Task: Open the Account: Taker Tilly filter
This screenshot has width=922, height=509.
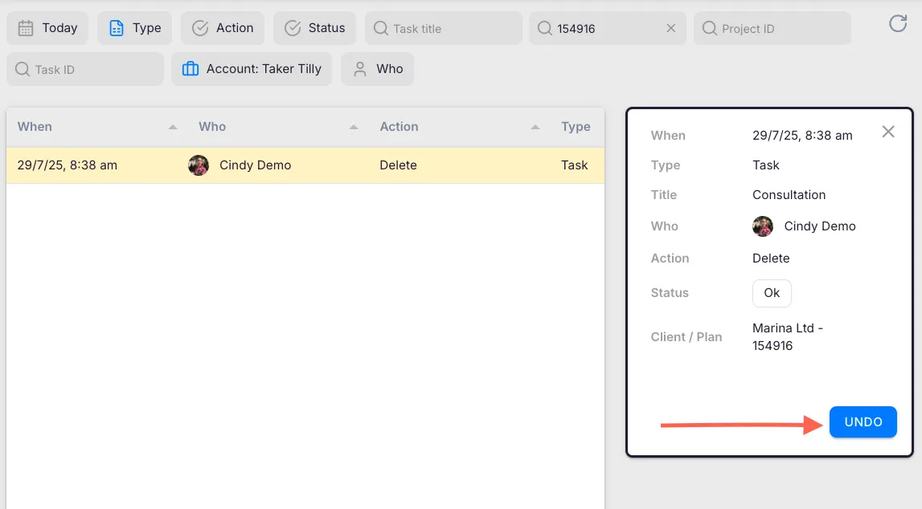Action: coord(252,69)
